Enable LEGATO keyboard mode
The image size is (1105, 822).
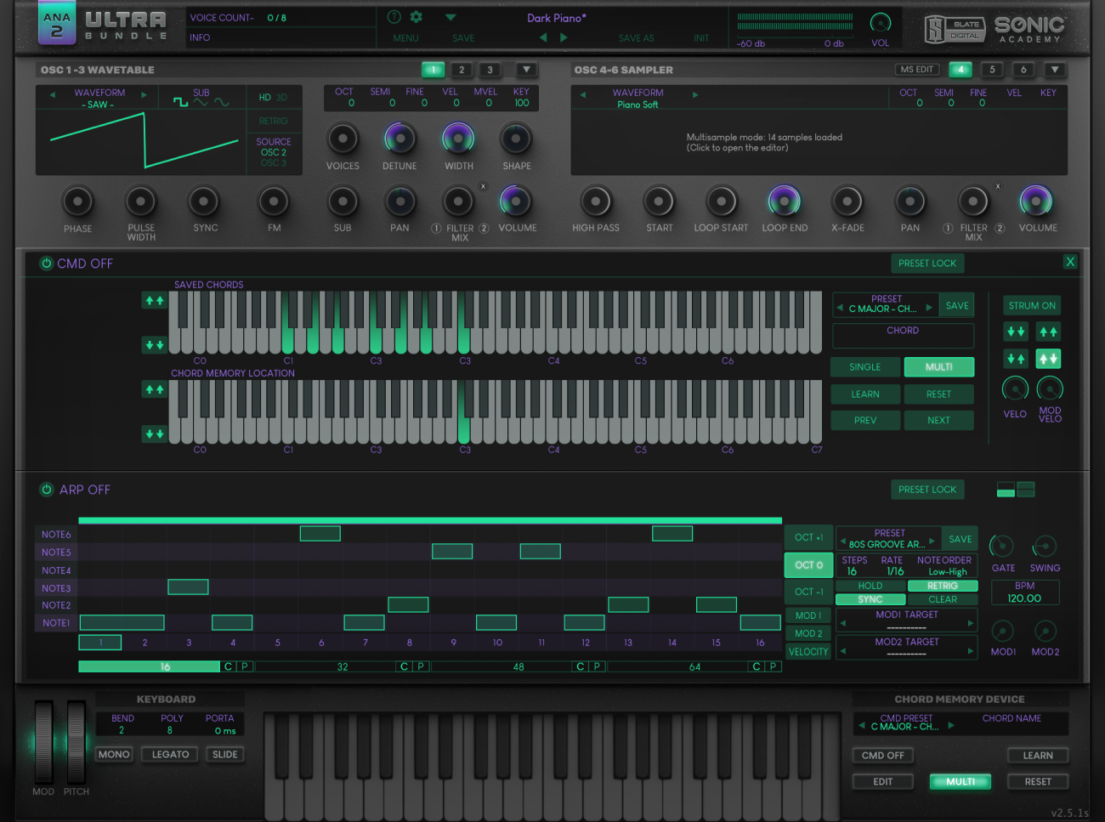point(171,754)
